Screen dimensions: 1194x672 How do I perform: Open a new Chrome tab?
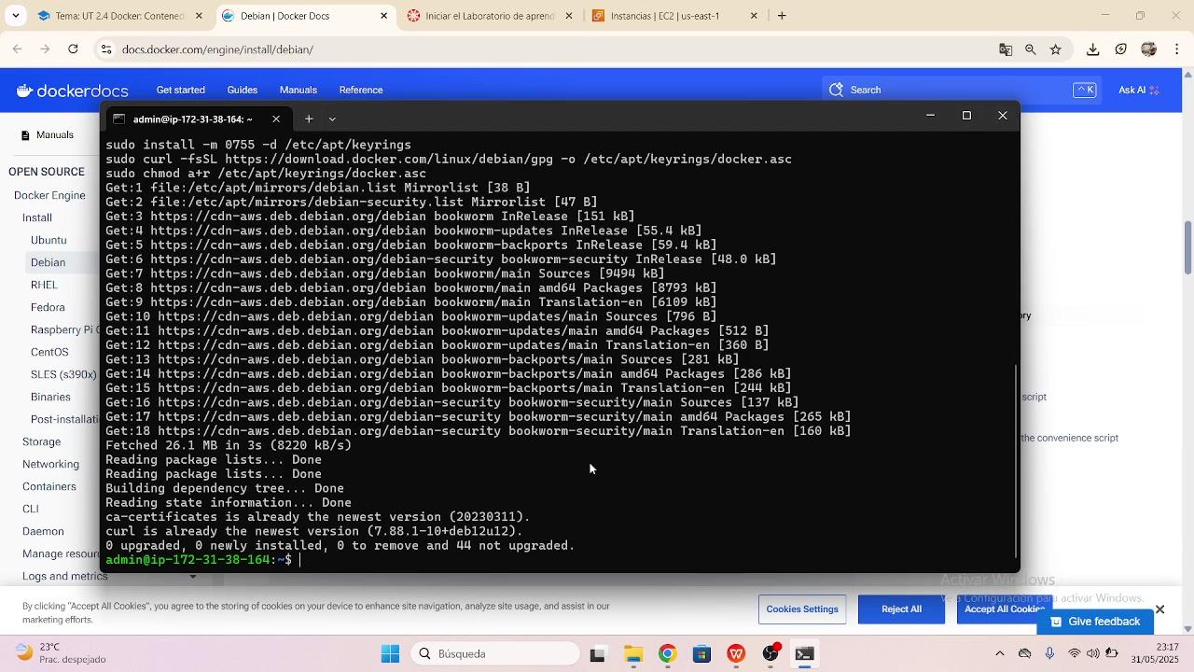tap(782, 16)
